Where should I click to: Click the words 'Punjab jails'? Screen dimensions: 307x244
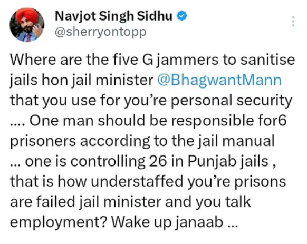point(228,162)
